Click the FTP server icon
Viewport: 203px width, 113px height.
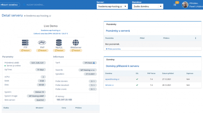[x=25, y=43]
